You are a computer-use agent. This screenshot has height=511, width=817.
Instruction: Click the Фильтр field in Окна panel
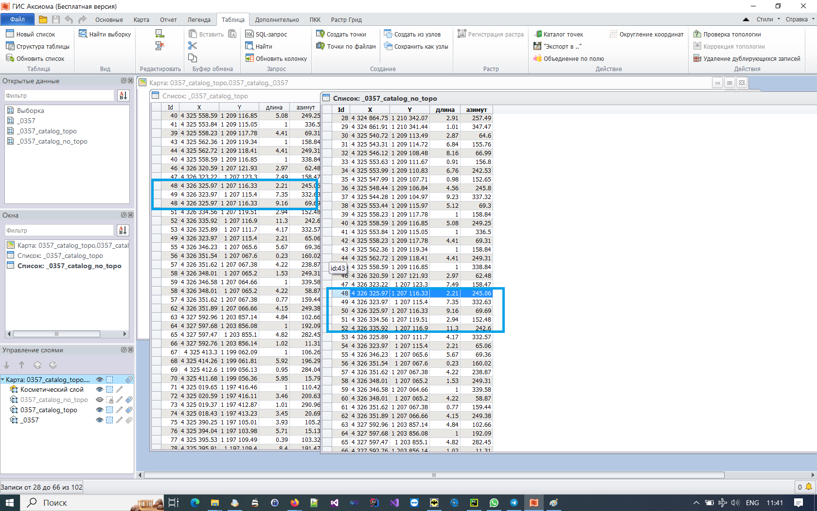59,231
